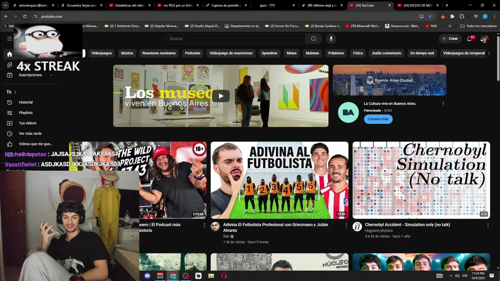
Task: Open Chernobyl Accident simulation video title
Action: click(407, 225)
